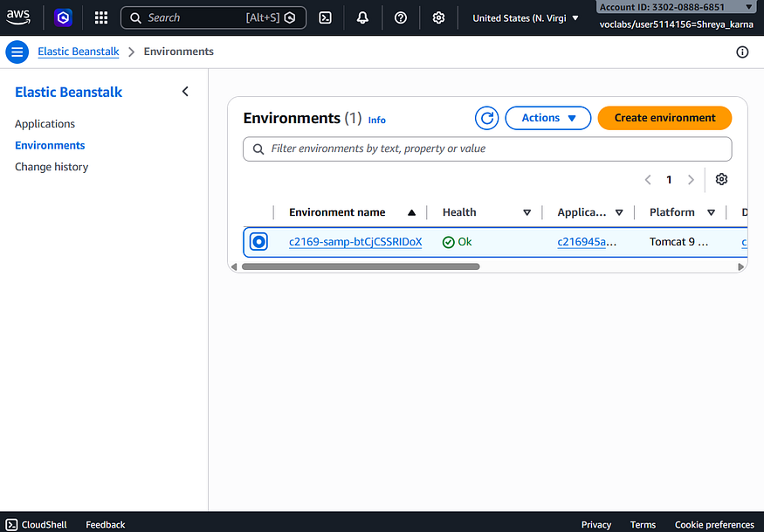
Task: Collapse the Elastic Beanstalk sidebar
Action: (x=185, y=92)
